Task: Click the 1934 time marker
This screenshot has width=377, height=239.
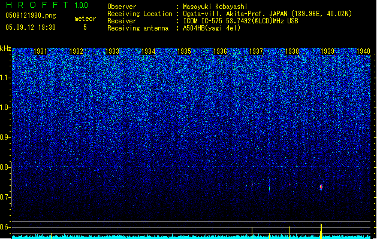Action: point(149,51)
